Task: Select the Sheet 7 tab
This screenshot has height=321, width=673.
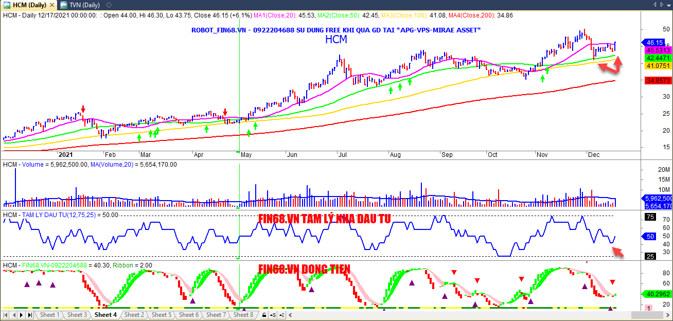Action: click(216, 315)
